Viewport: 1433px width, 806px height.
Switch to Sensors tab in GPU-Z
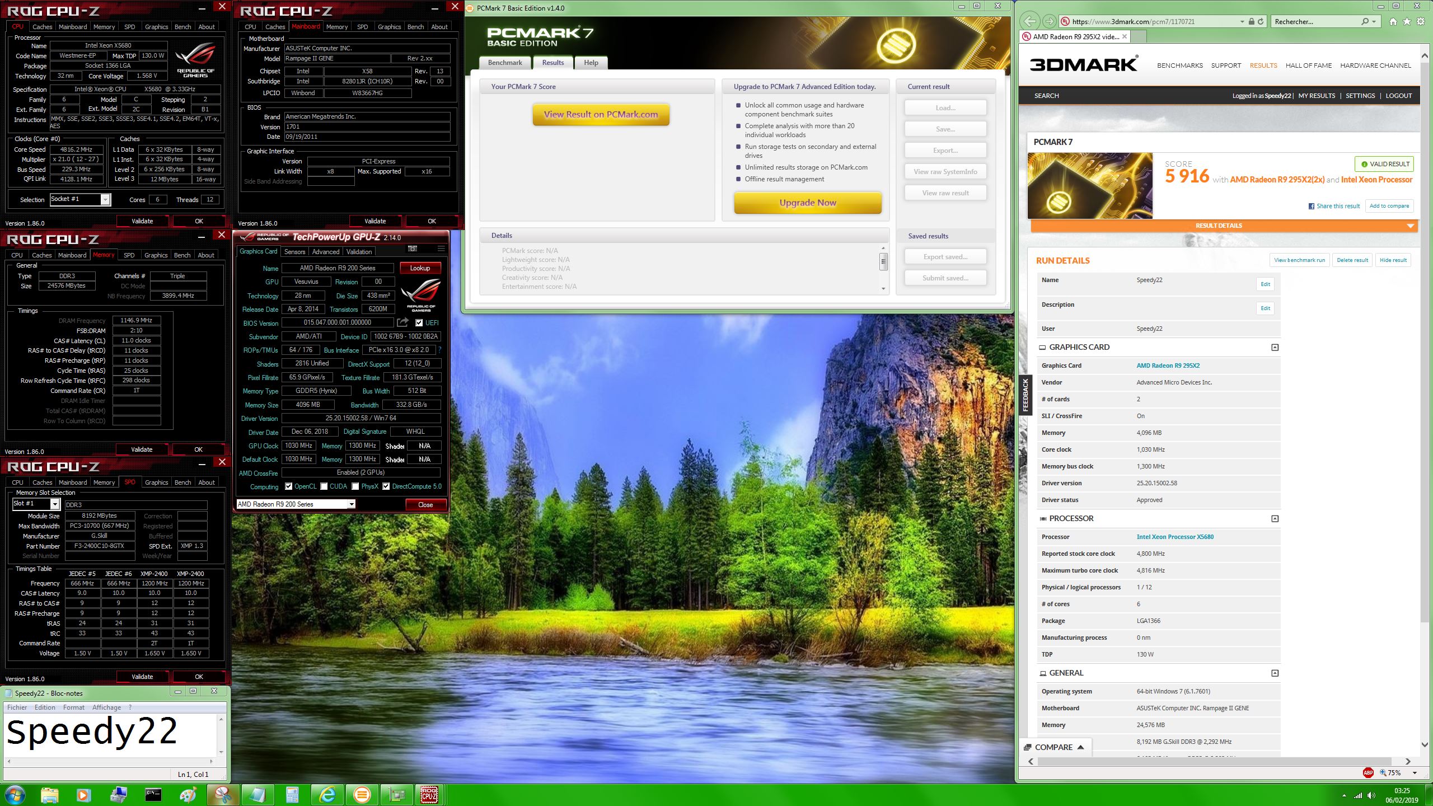tap(294, 252)
